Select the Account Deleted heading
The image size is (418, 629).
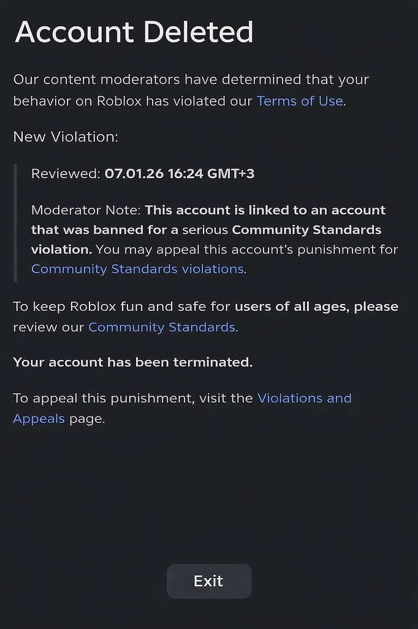(x=133, y=31)
